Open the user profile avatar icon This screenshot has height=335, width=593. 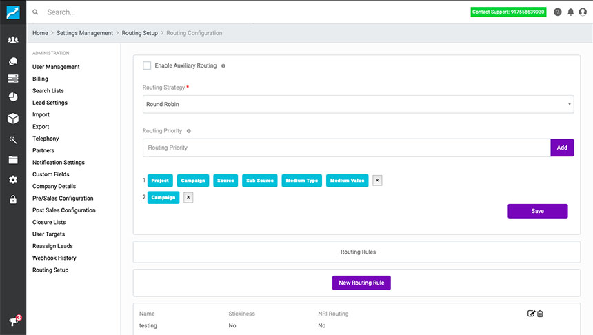click(x=583, y=12)
